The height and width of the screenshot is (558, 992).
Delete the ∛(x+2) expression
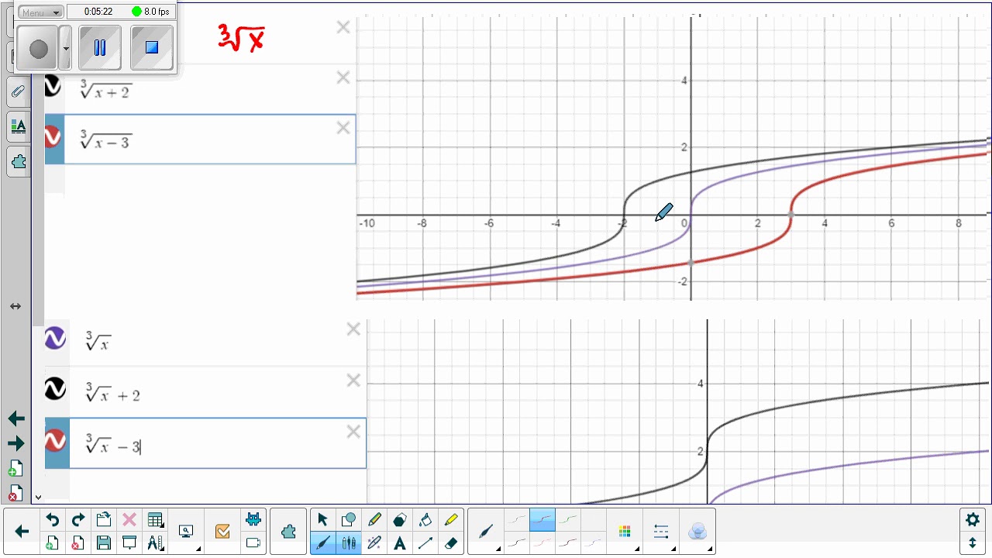tap(343, 77)
